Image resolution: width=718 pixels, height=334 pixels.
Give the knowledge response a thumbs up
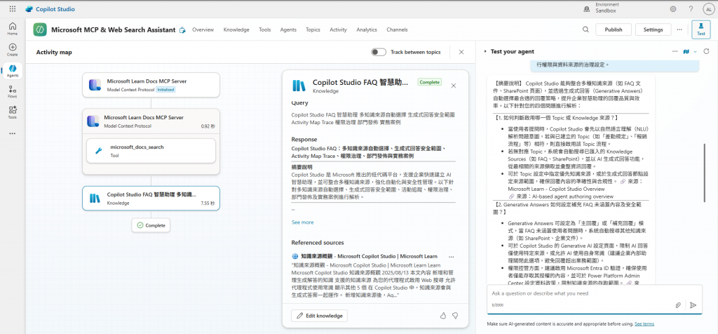(x=443, y=316)
